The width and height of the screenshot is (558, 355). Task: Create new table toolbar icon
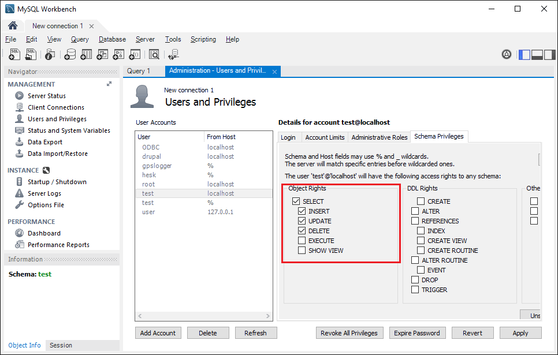86,54
